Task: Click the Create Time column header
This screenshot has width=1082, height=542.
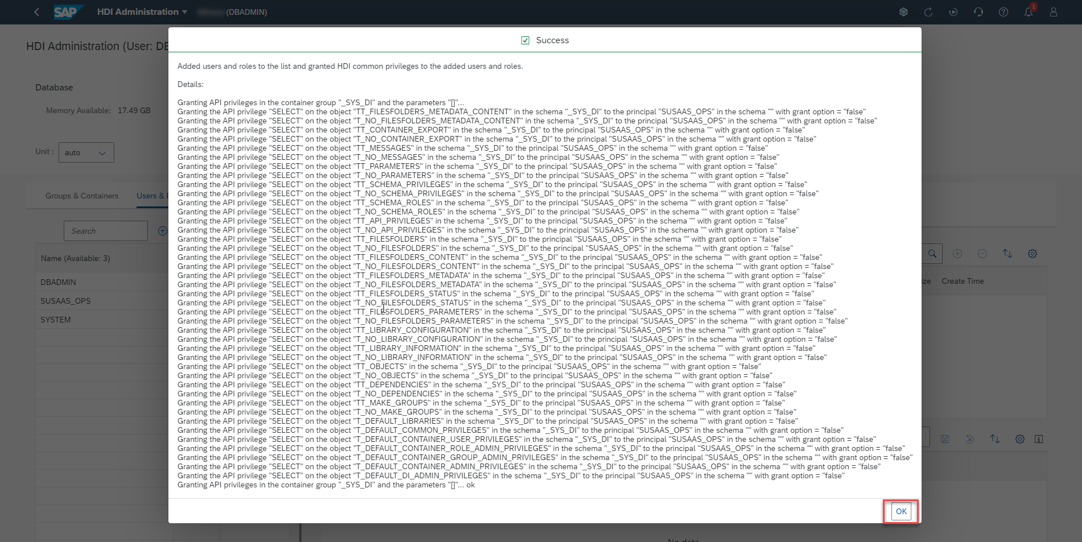Action: 963,281
